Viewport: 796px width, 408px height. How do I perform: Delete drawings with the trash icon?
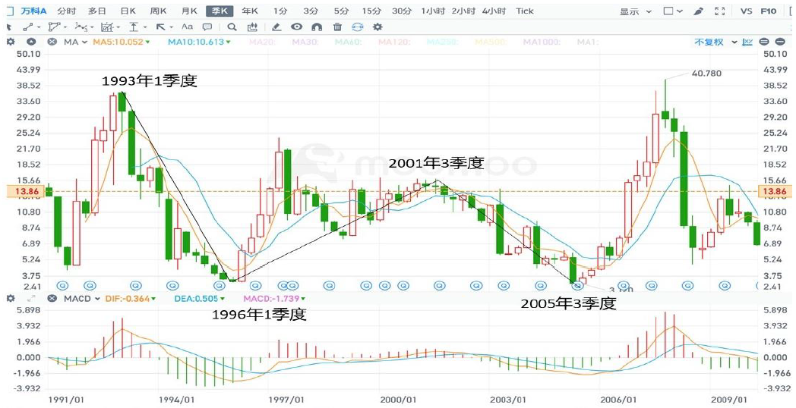point(337,27)
